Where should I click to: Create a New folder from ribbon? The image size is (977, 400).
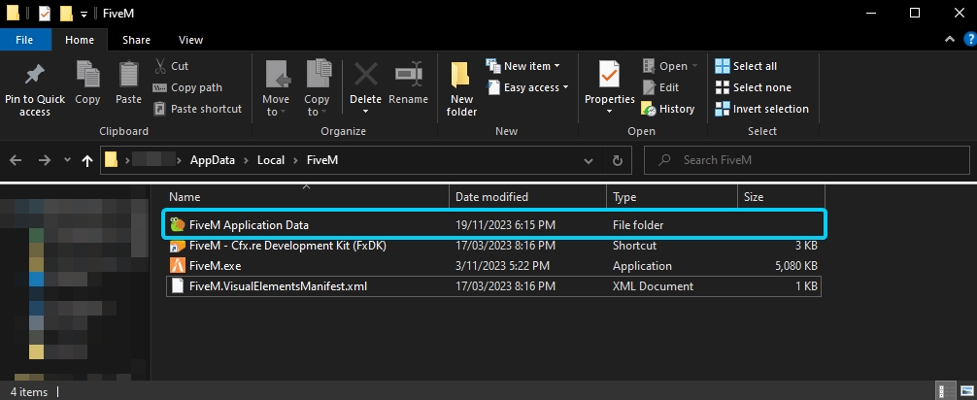coord(461,87)
